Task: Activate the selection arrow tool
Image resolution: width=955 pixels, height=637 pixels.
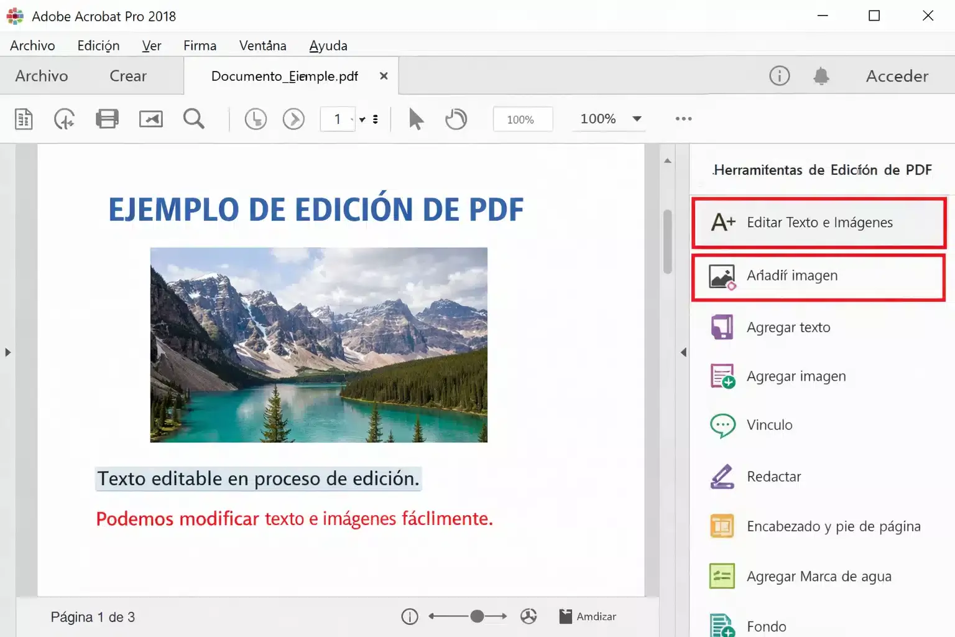Action: (x=415, y=119)
